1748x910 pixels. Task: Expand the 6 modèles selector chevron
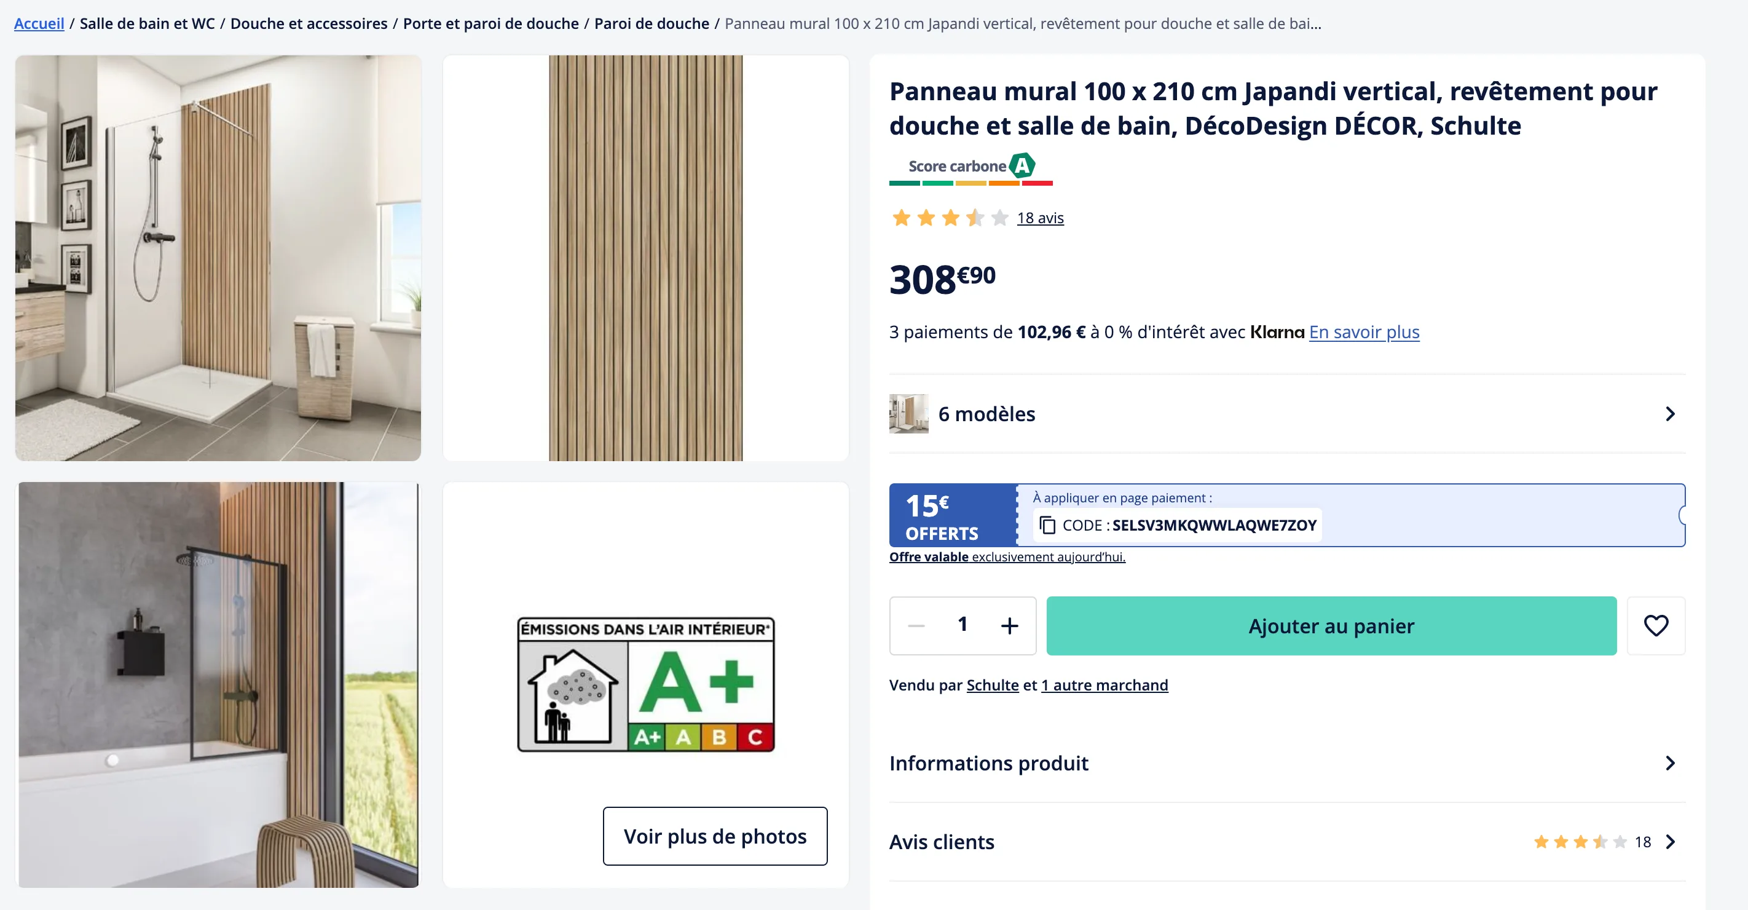1670,413
